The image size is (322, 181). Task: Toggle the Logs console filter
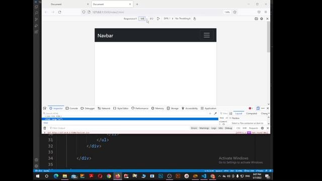214,128
